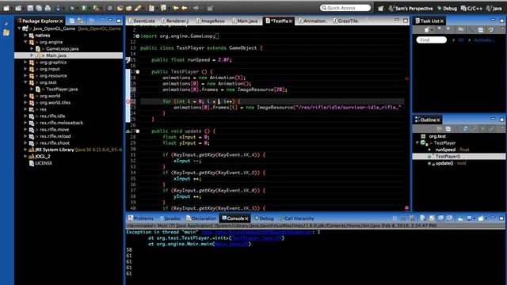Click the grey forward navigation arrow
The image size is (507, 285).
pos(196,8)
